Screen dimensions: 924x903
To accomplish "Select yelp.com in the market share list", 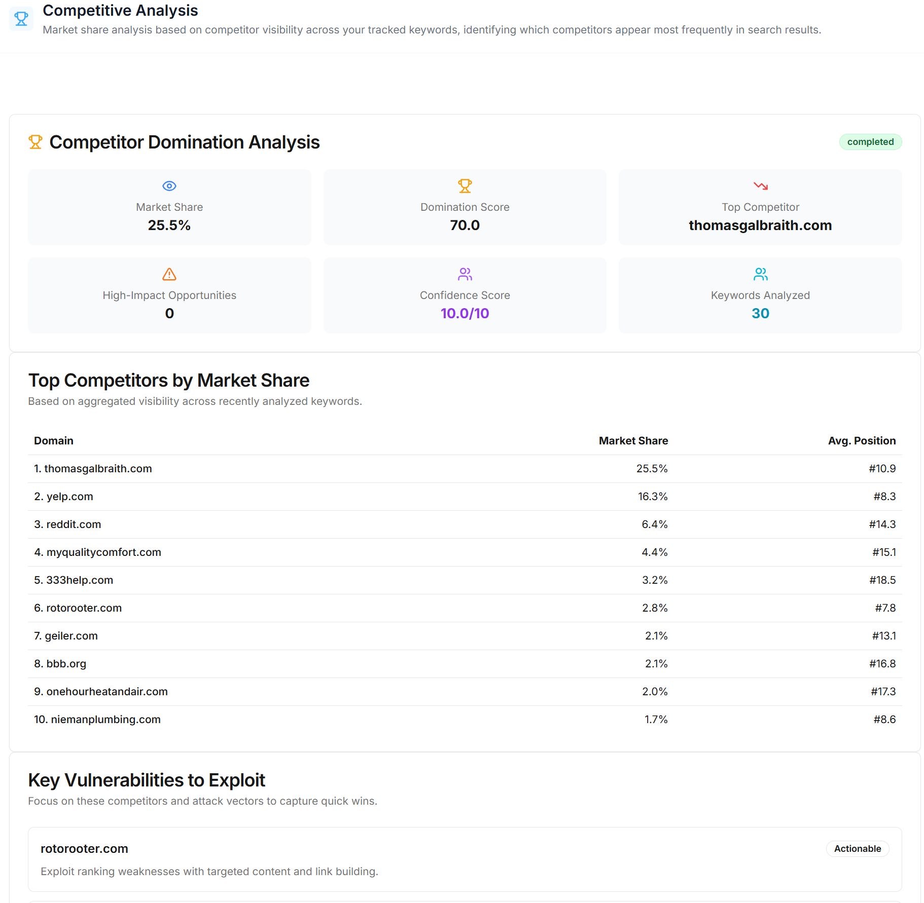I will coord(69,496).
